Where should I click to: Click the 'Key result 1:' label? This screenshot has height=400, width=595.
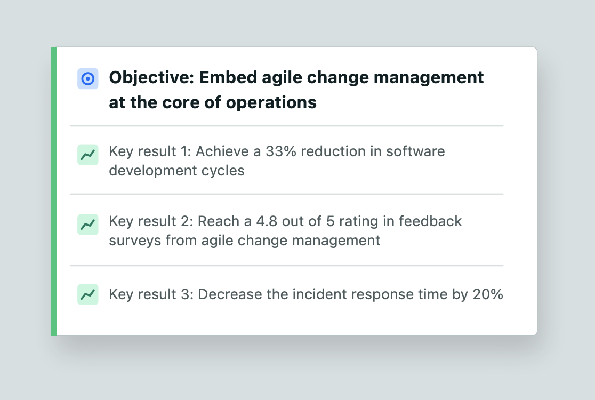(150, 151)
